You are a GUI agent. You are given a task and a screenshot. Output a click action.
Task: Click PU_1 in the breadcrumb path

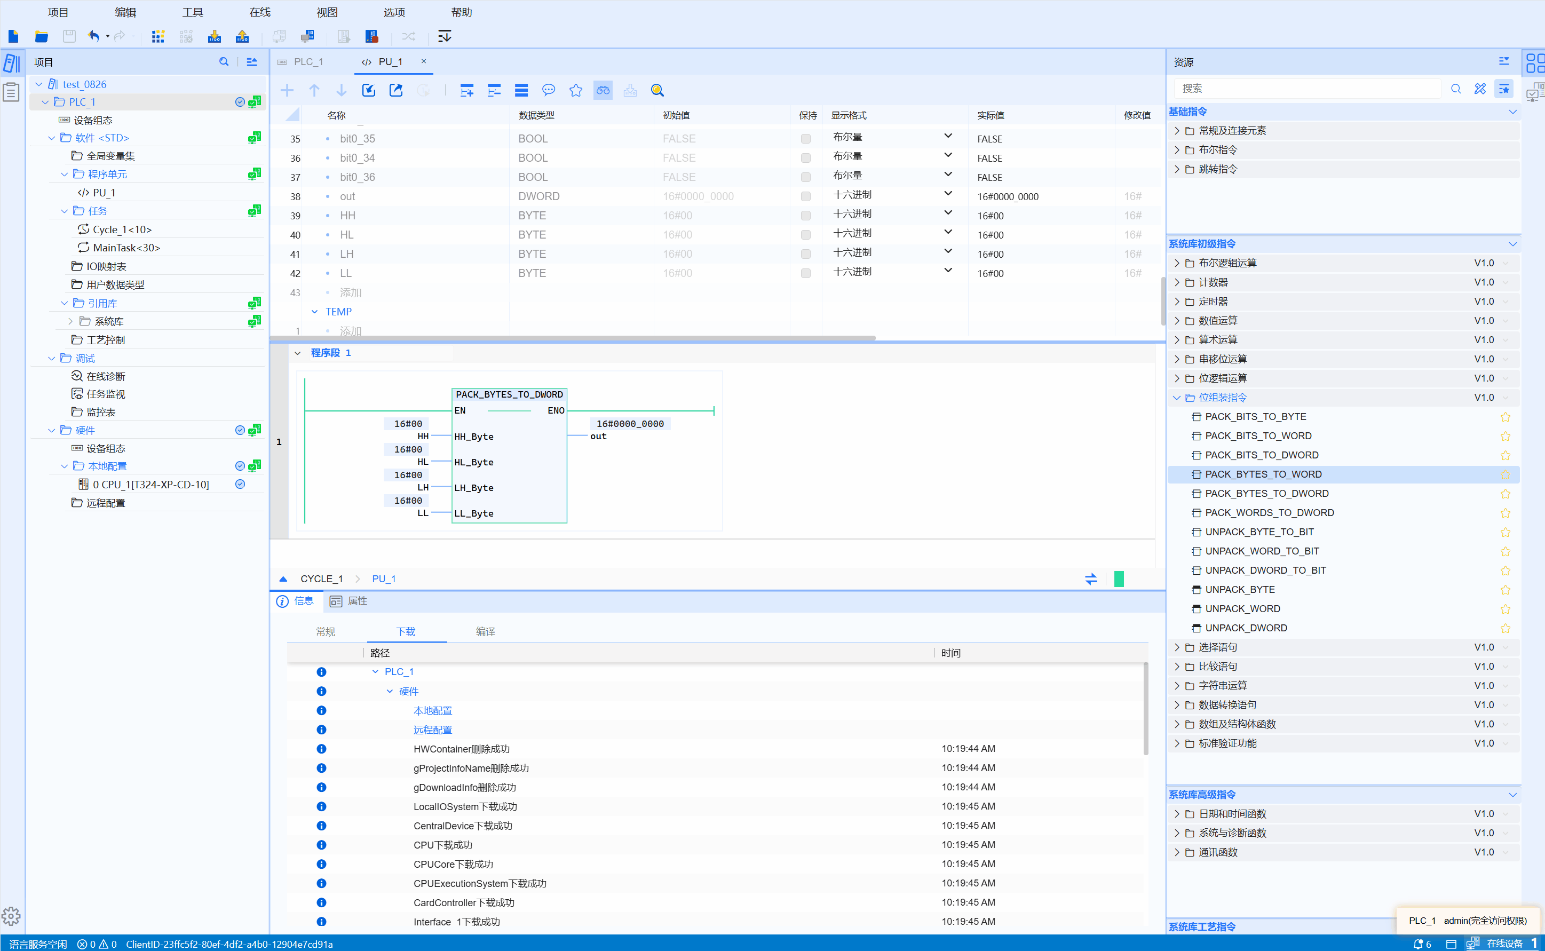coord(384,578)
